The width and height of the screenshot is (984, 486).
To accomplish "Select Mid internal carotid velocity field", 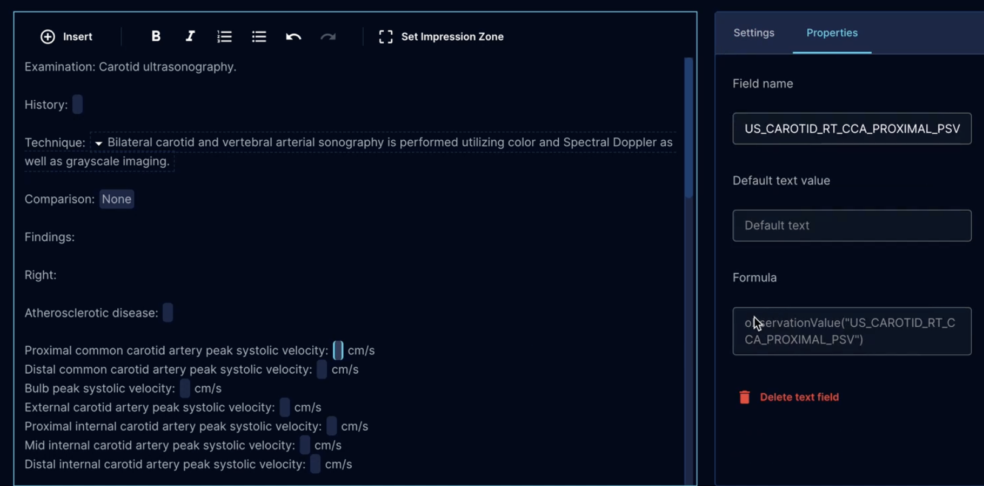I will click(x=305, y=445).
